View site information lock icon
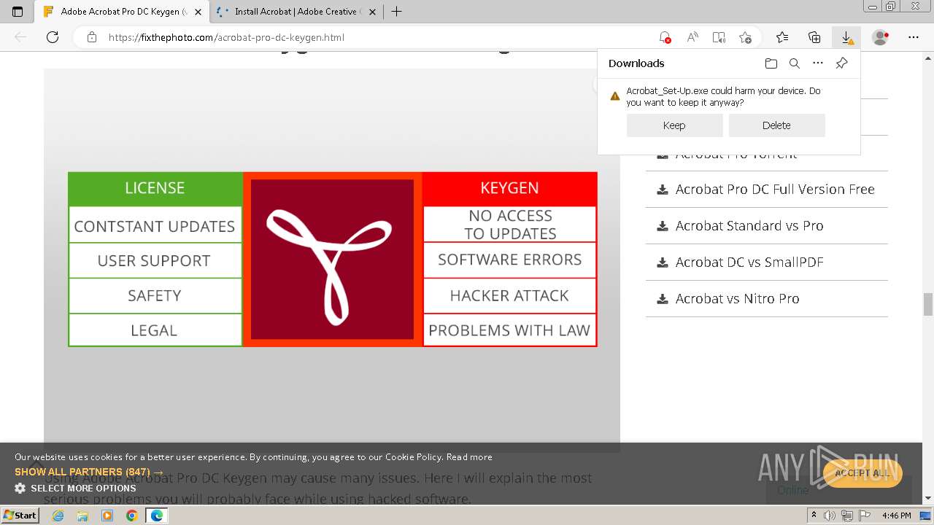The width and height of the screenshot is (934, 525). pos(92,37)
